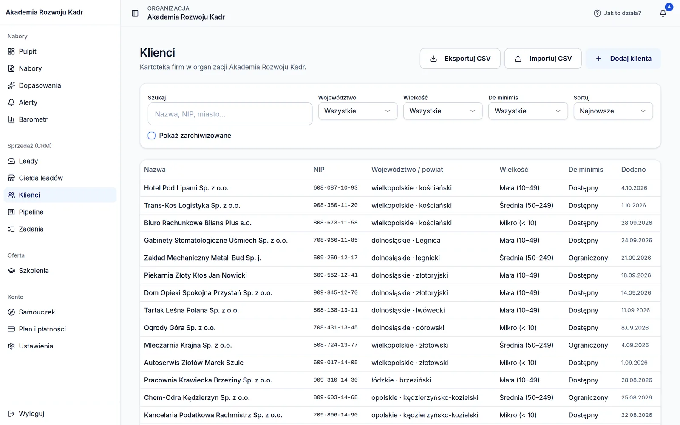This screenshot has width=680, height=425.
Task: Click Jak to działa? link
Action: coord(618,13)
